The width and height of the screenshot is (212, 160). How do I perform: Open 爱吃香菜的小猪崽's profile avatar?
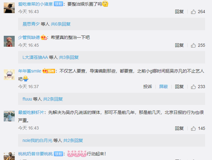pos(9,8)
